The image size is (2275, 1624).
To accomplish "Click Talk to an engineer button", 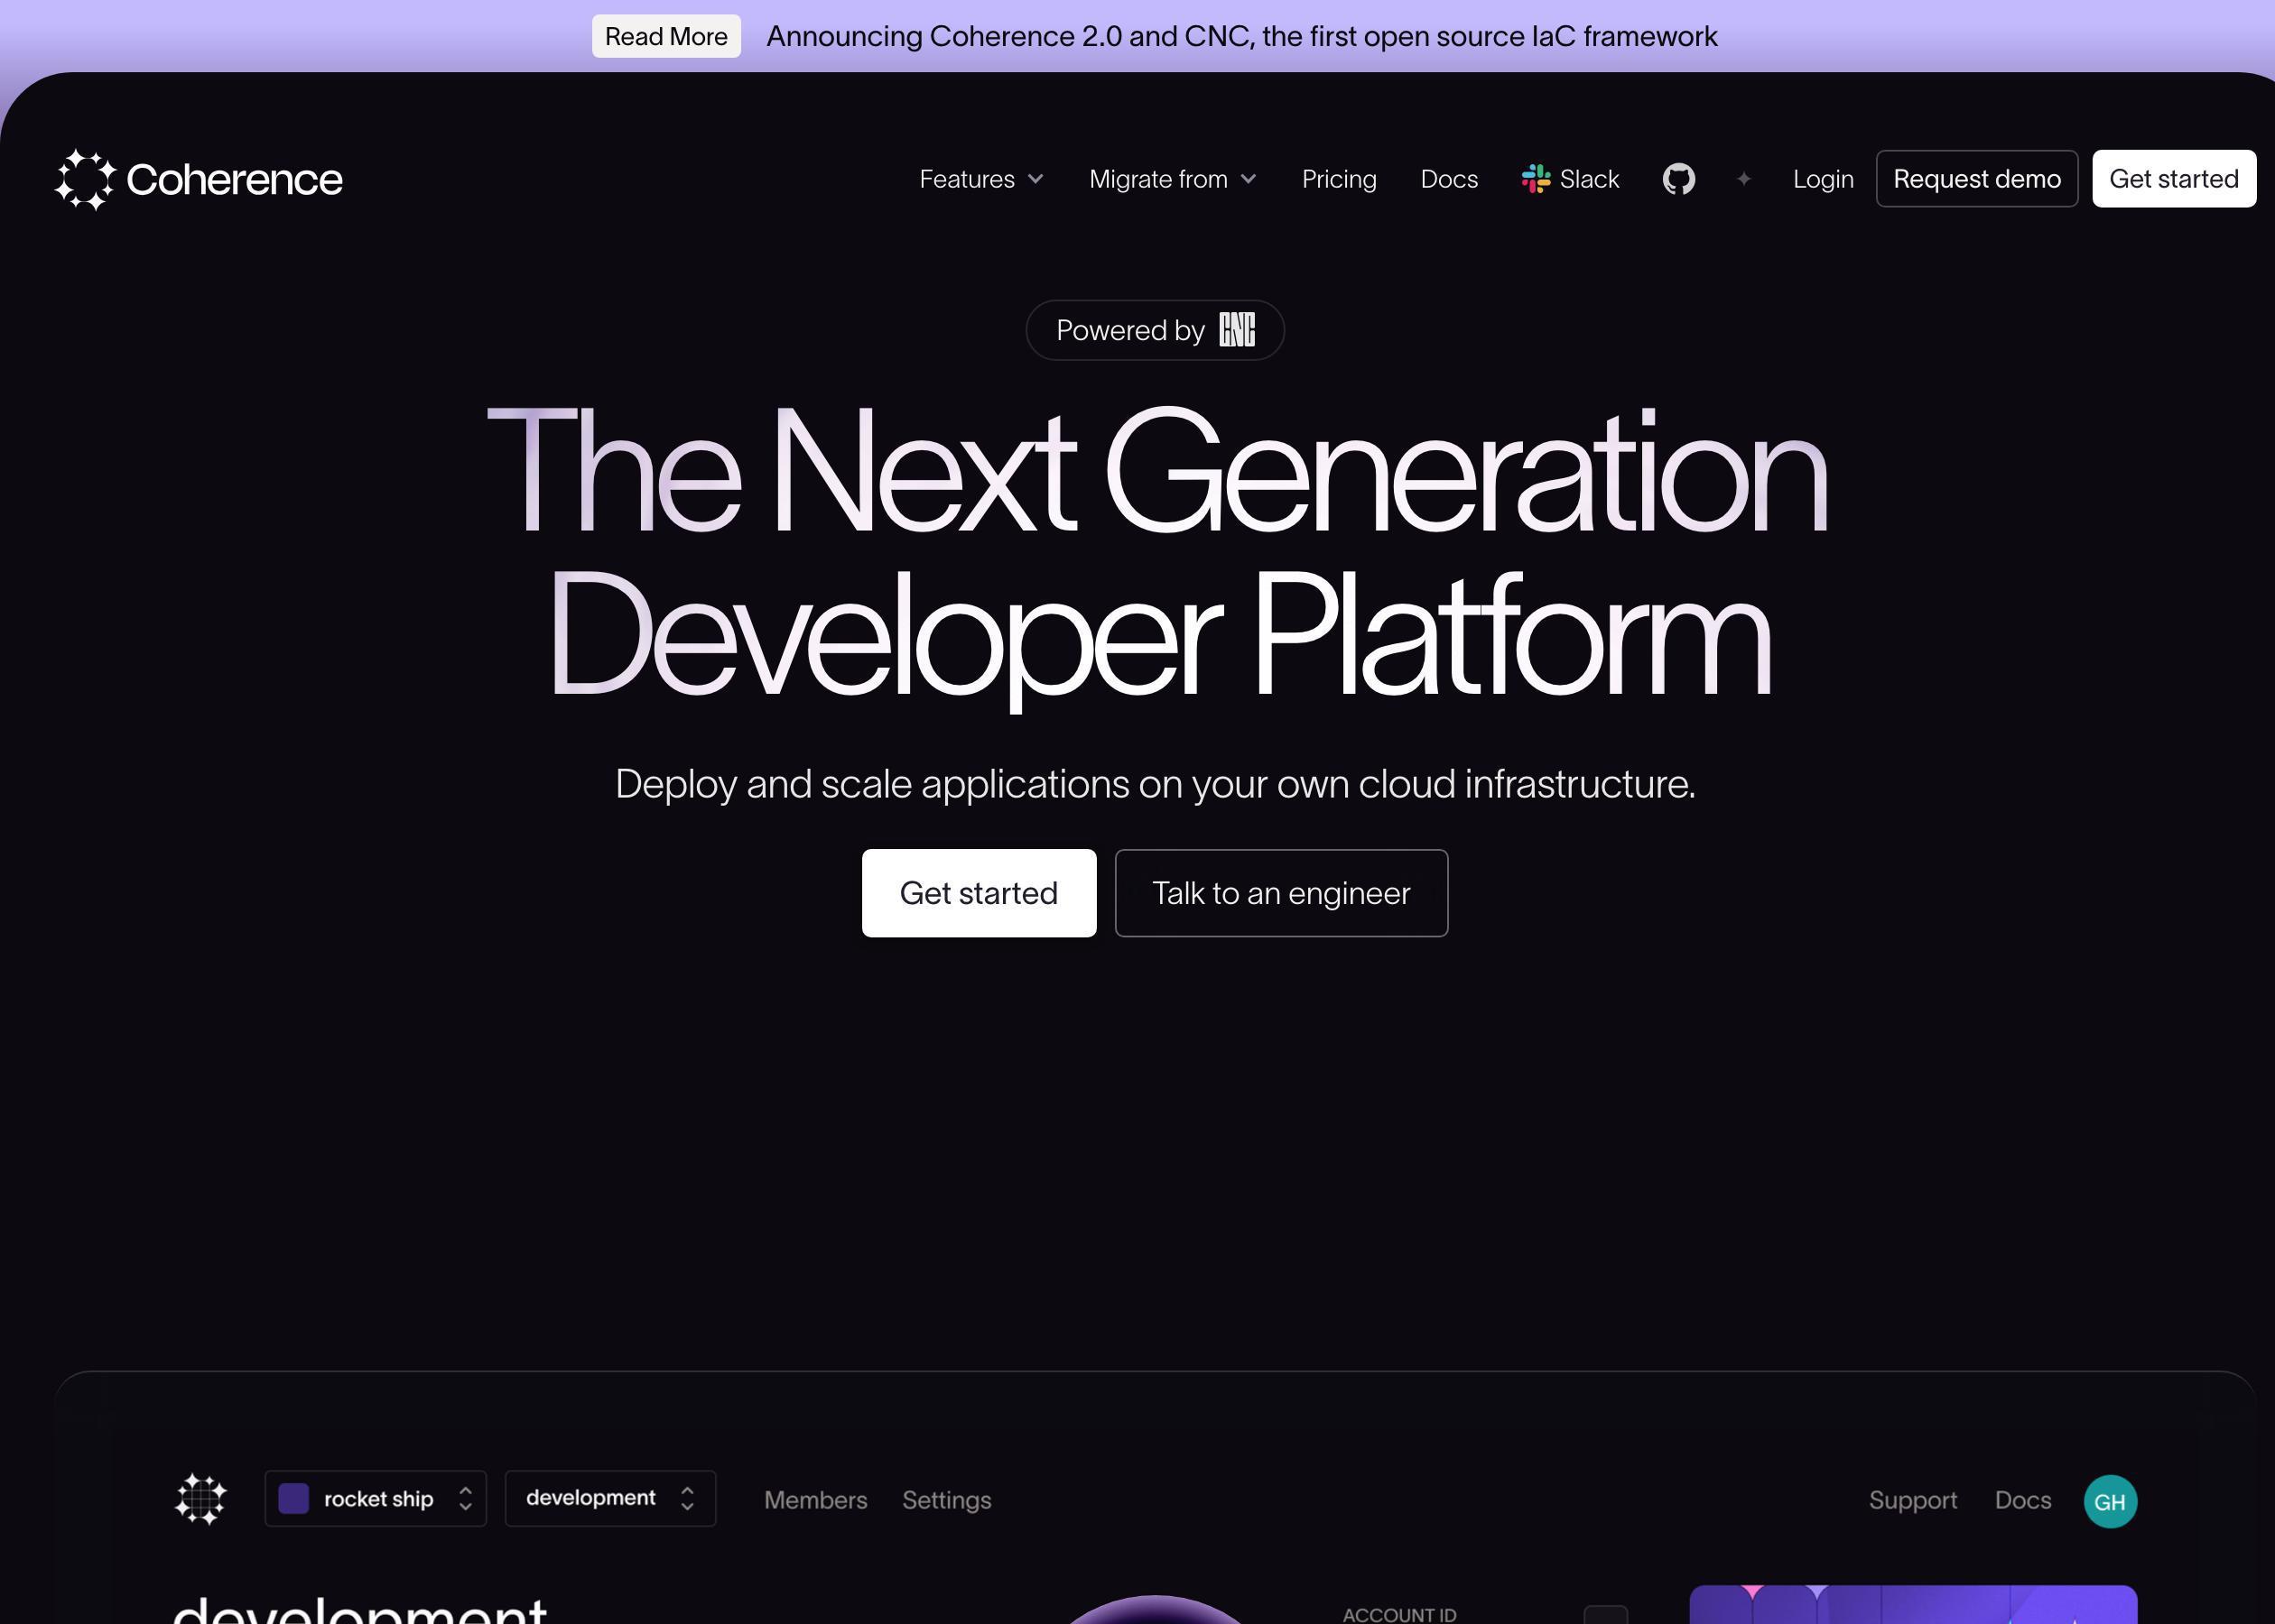I will coord(1280,891).
